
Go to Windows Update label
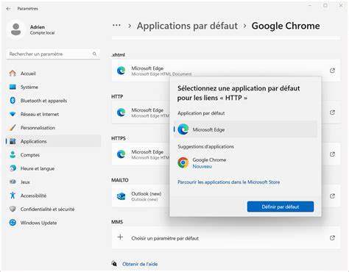tap(38, 223)
